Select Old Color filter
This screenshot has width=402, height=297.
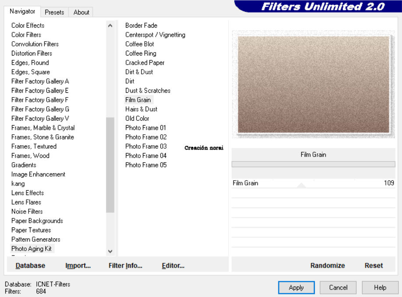click(137, 119)
